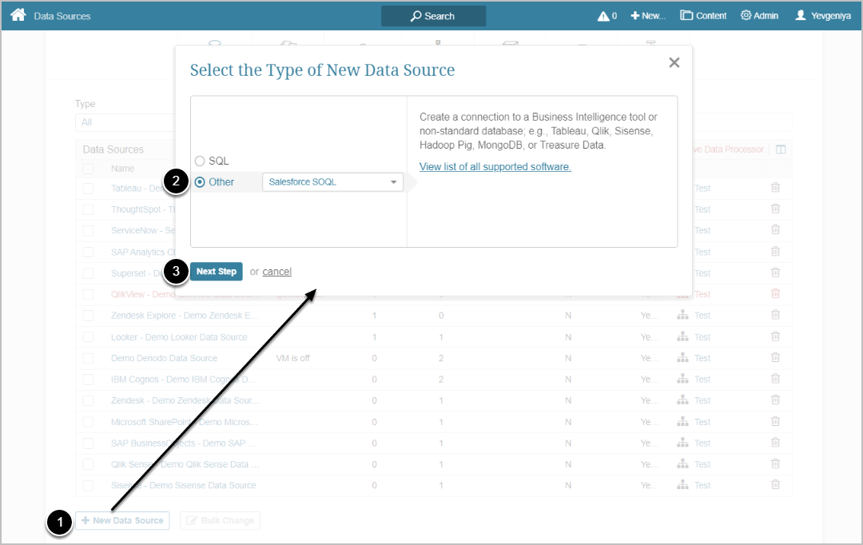
Task: Open Sisense - Demo Sisense Data Source
Action: point(184,486)
